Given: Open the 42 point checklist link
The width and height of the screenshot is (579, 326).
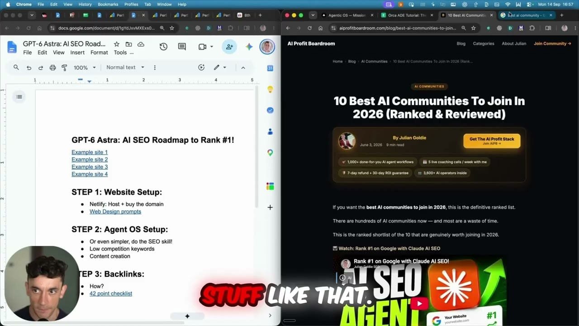Looking at the screenshot, I should coord(111,293).
